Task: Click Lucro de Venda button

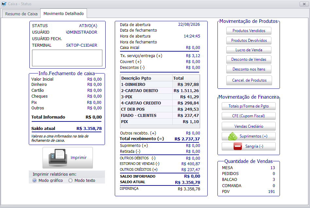Action: pos(249,50)
